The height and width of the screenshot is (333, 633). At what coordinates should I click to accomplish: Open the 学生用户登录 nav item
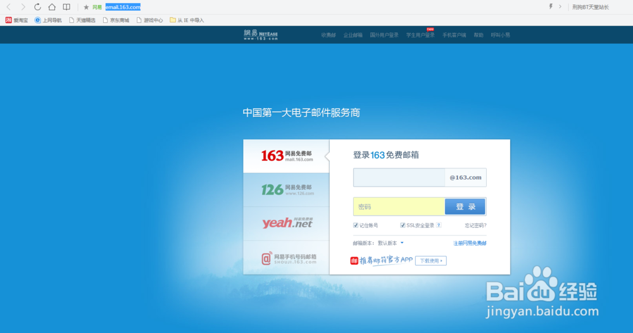click(420, 35)
